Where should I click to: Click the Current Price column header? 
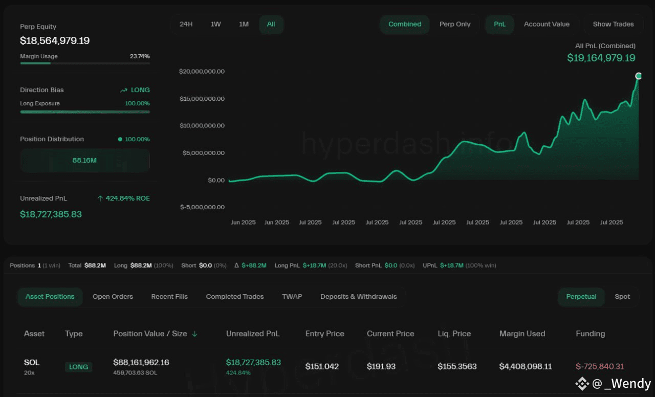pyautogui.click(x=390, y=334)
